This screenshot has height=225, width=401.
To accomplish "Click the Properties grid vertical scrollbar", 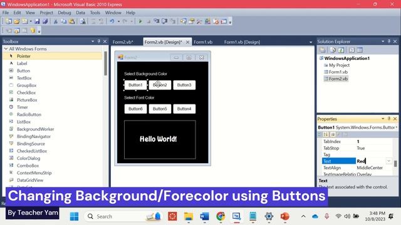I will pos(395,163).
